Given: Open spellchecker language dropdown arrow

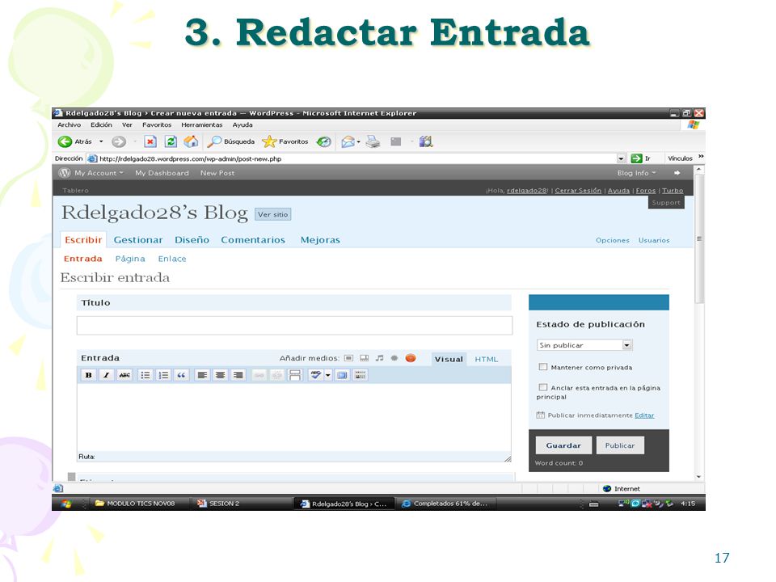Looking at the screenshot, I should (x=327, y=375).
